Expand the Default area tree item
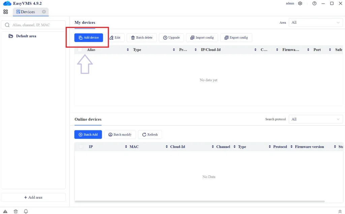 coord(11,36)
